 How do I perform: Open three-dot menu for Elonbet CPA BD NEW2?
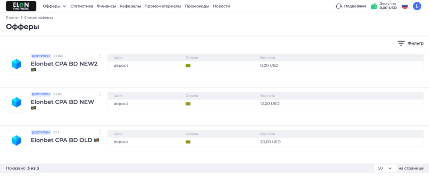100,56
